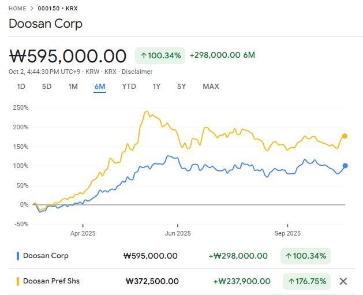Viewport: 363px width, 295px height.
Task: Switch chart to 5Y range
Action: click(181, 87)
